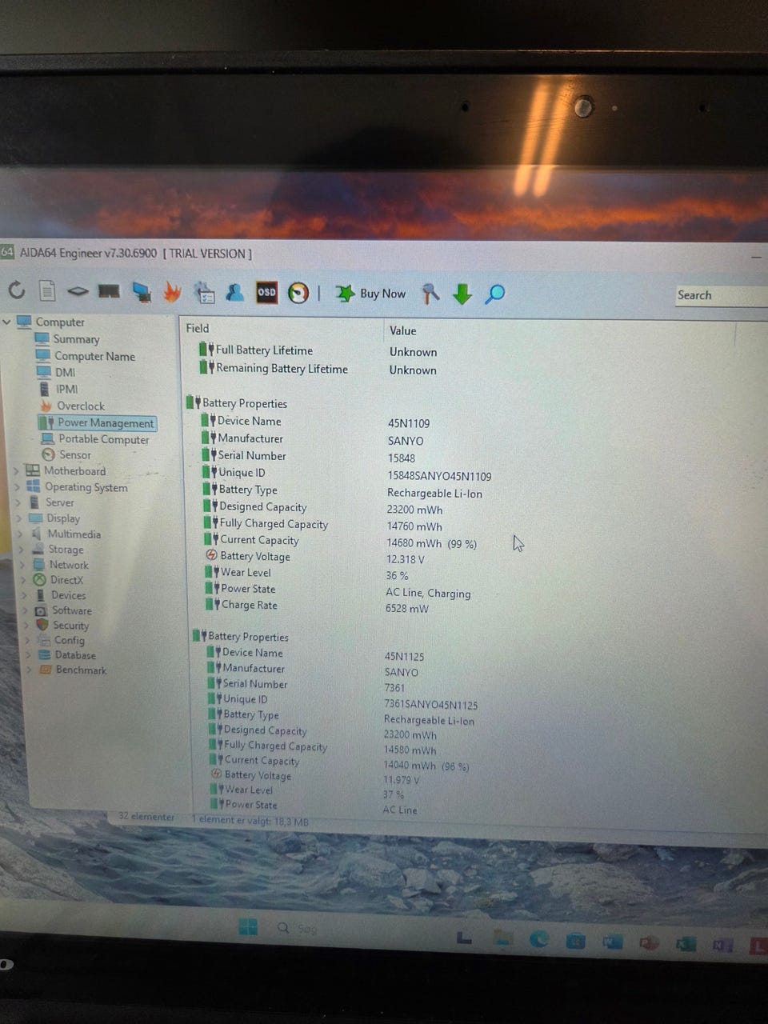The width and height of the screenshot is (768, 1024).
Task: Select the Devices tree icon
Action: click(40, 595)
